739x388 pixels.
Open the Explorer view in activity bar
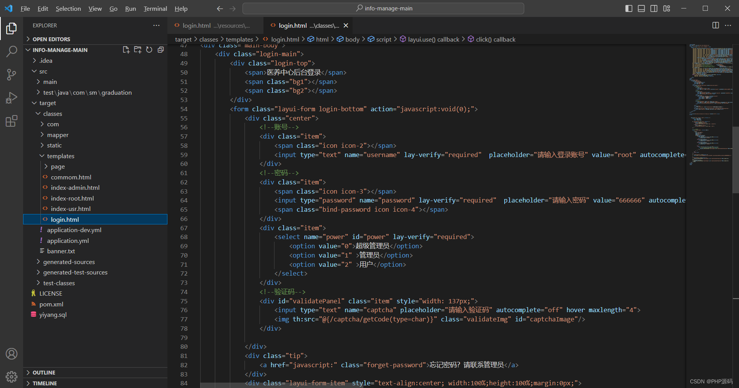pos(12,28)
